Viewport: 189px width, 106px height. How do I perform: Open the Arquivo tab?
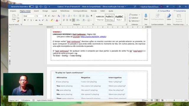tap(13, 11)
